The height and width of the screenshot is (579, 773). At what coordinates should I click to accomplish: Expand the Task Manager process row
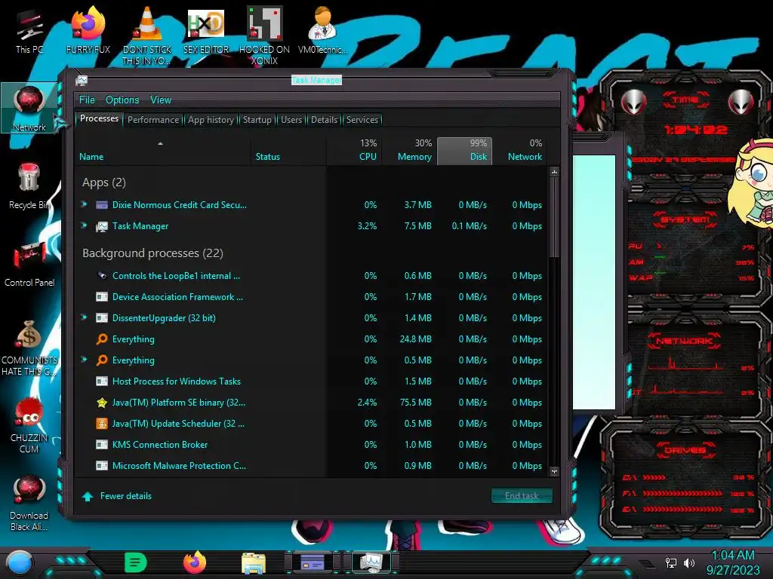tap(85, 225)
